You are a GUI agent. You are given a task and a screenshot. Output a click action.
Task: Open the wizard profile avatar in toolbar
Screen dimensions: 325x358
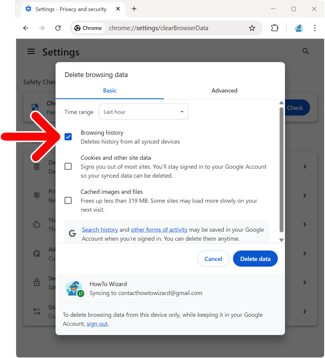[299, 28]
